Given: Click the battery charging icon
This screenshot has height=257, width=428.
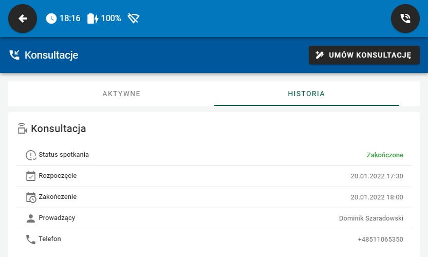Looking at the screenshot, I should click(x=92, y=19).
